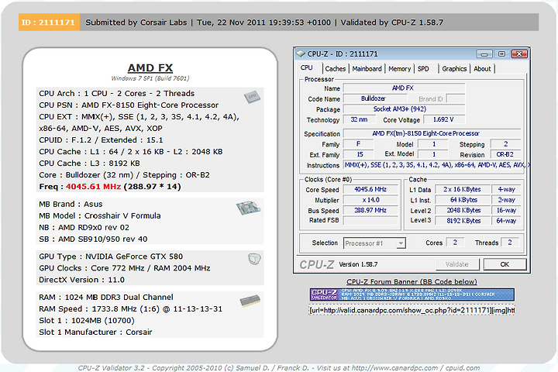Open the CPU-Z Forum Banner link
The image size is (558, 372).
click(412, 281)
